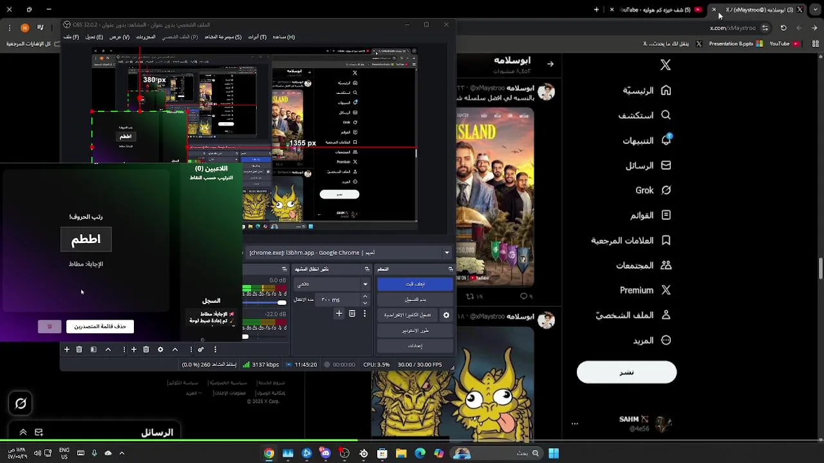The height and width of the screenshot is (463, 824).
Task: Click the back arrow beside the profile name
Action: click(550, 64)
